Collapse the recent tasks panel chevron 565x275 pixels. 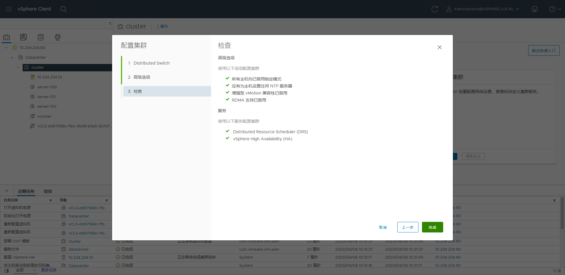point(7,191)
